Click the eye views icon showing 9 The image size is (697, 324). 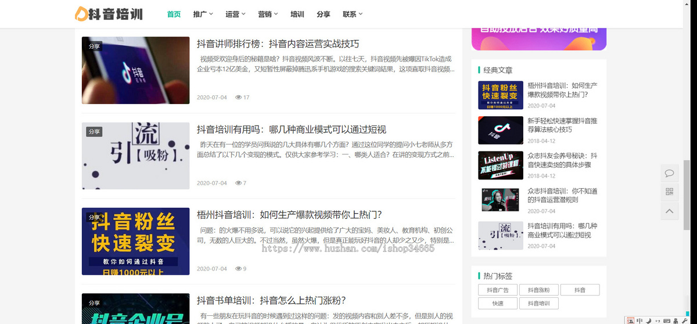(x=238, y=269)
